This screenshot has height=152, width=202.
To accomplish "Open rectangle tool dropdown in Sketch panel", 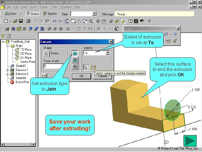I will coord(171,34).
